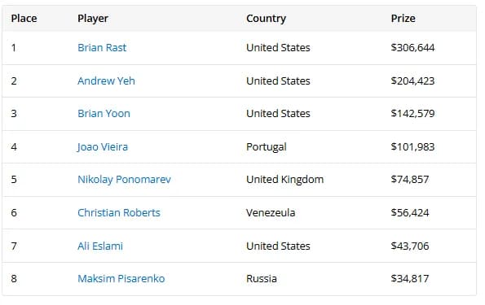Select the $34,817 prize cell

pyautogui.click(x=410, y=279)
